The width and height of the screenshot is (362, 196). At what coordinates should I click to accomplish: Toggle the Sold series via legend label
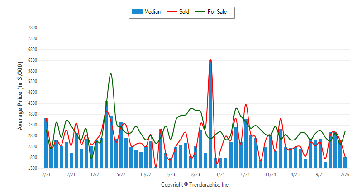tap(184, 12)
